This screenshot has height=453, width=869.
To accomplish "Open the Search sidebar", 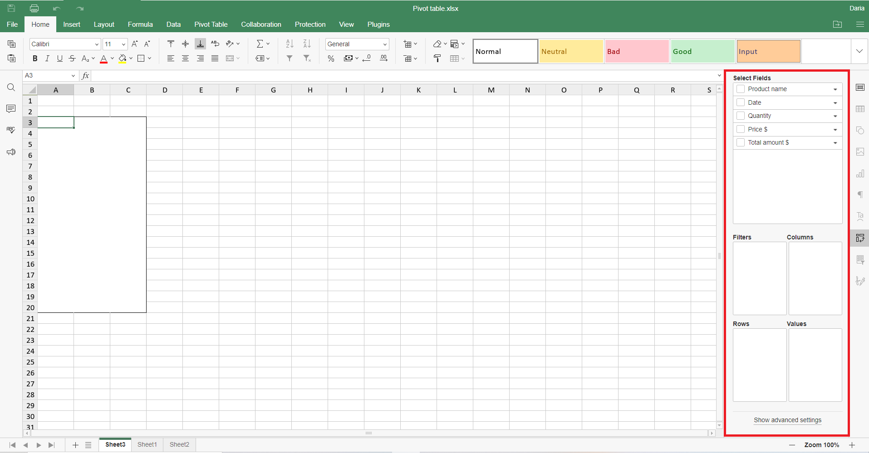I will [11, 87].
